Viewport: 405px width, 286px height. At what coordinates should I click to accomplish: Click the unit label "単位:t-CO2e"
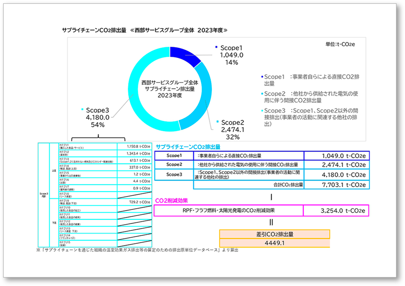(340, 44)
